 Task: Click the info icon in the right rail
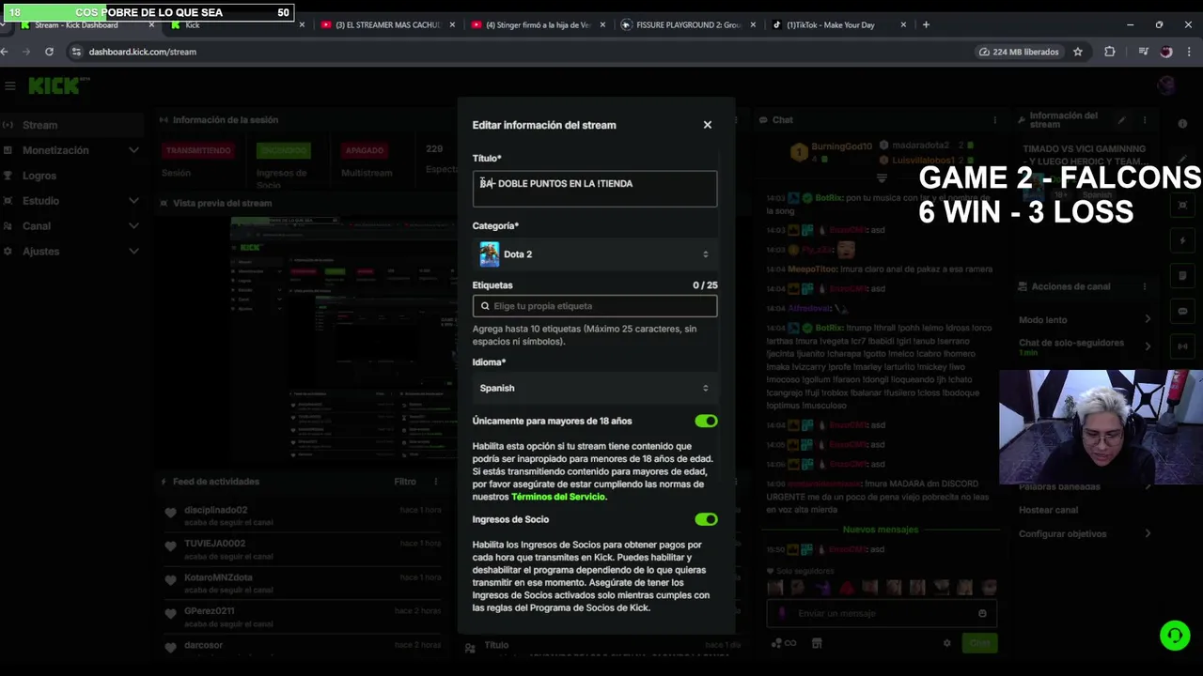pyautogui.click(x=1182, y=123)
